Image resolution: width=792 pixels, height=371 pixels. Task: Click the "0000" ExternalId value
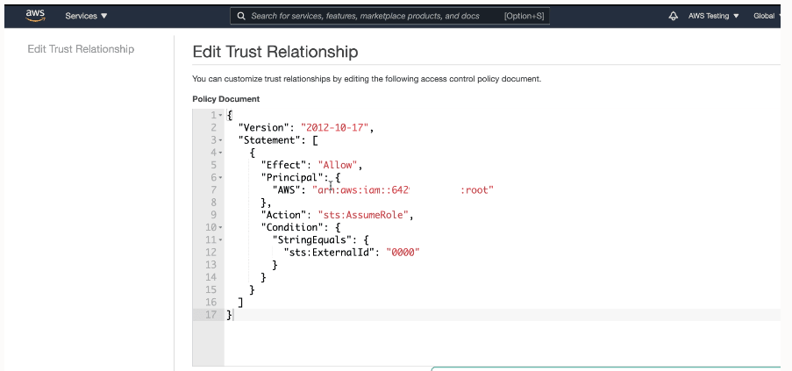pos(405,252)
